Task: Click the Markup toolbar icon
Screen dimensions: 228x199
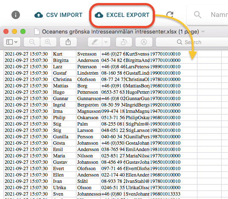Action: point(144,42)
